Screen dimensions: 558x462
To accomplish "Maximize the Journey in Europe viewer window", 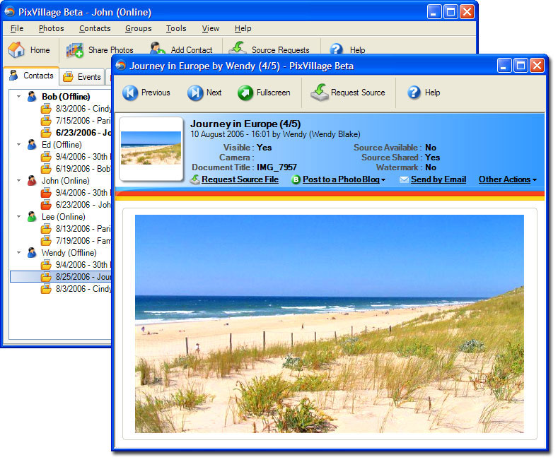I will click(x=521, y=66).
